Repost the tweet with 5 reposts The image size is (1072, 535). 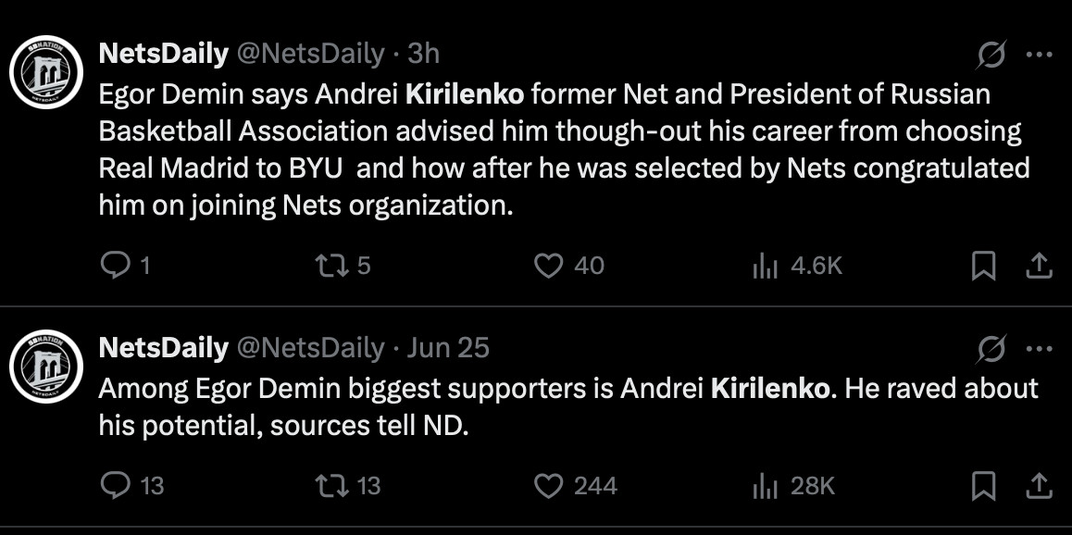click(328, 267)
